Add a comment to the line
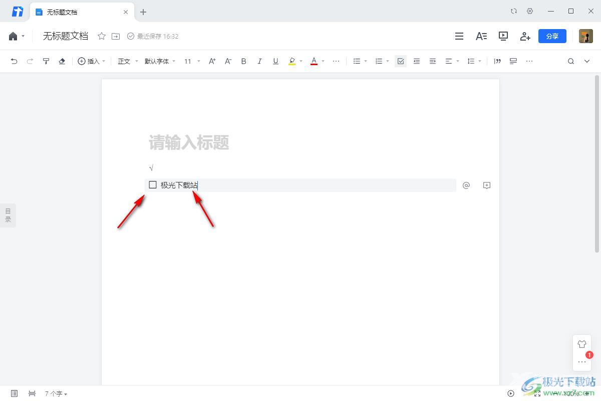Screen dimensions: 601x401 [486, 185]
